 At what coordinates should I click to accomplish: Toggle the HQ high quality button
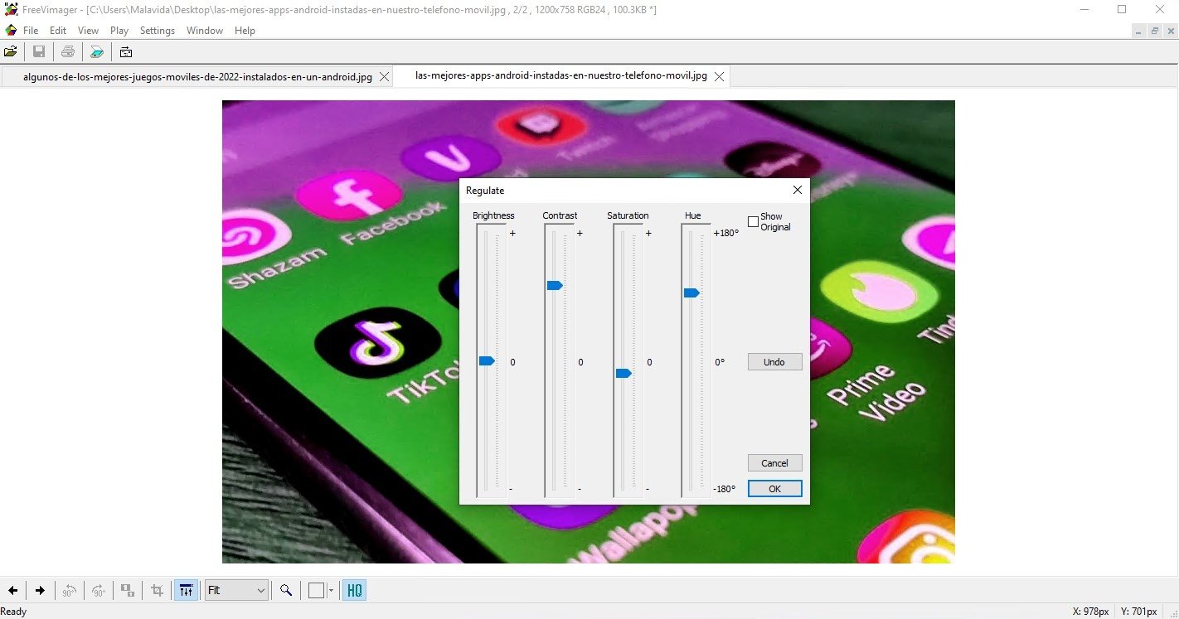tap(355, 591)
